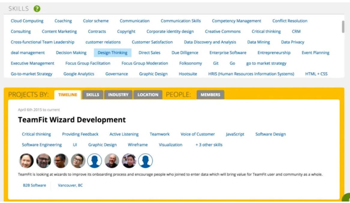Image resolution: width=350 pixels, height=203 pixels.
Task: Select the Data Privacy skill
Action: 293,42
